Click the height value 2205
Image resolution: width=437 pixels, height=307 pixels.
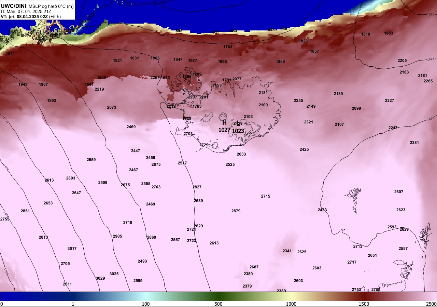point(402,61)
